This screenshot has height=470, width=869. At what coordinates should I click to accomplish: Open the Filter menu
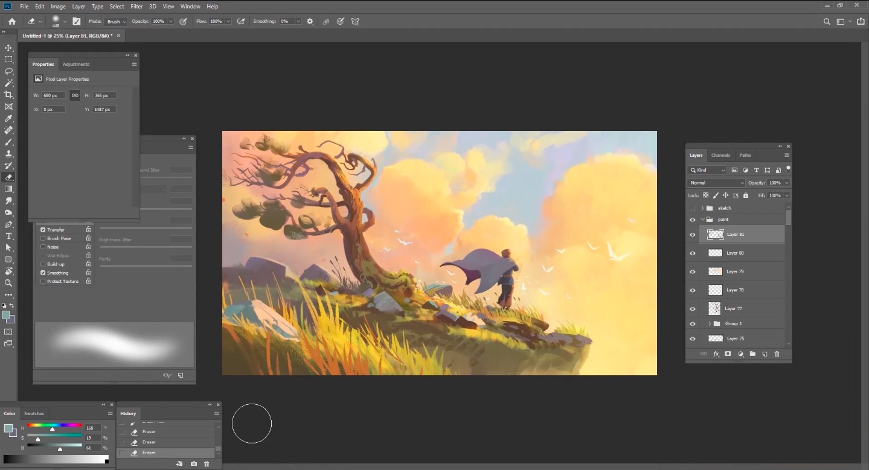click(x=136, y=6)
